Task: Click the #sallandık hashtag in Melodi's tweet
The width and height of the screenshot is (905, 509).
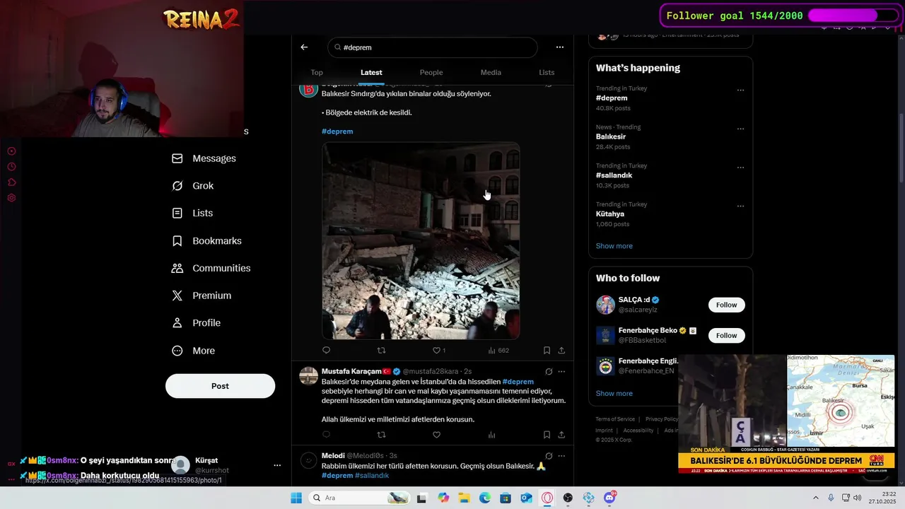Action: coord(372,476)
